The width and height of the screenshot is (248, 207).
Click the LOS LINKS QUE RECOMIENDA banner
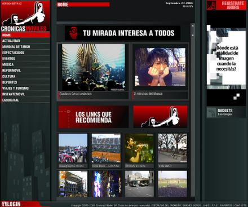94,117
